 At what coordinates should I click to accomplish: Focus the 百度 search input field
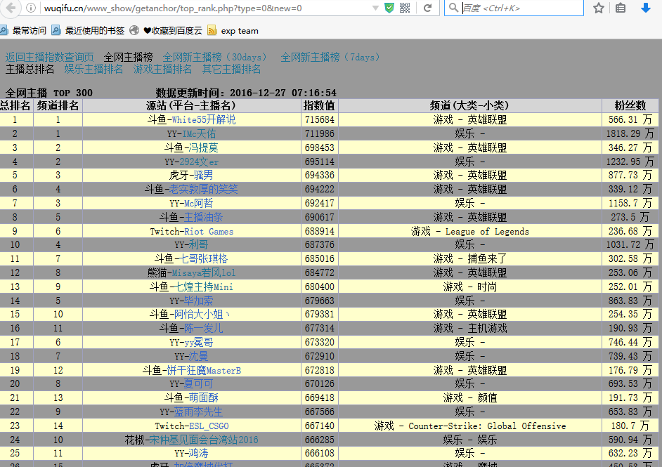520,8
